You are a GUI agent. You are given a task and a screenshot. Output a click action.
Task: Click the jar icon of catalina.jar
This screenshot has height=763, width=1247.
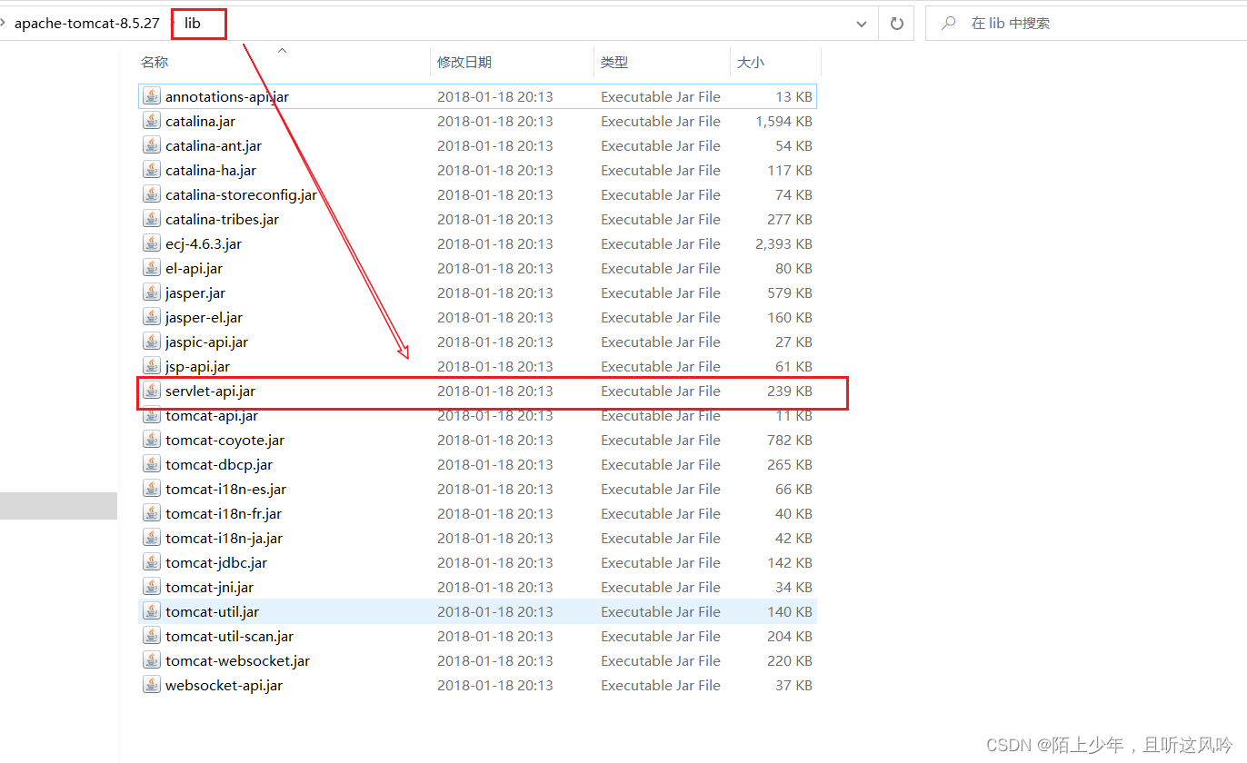point(152,121)
